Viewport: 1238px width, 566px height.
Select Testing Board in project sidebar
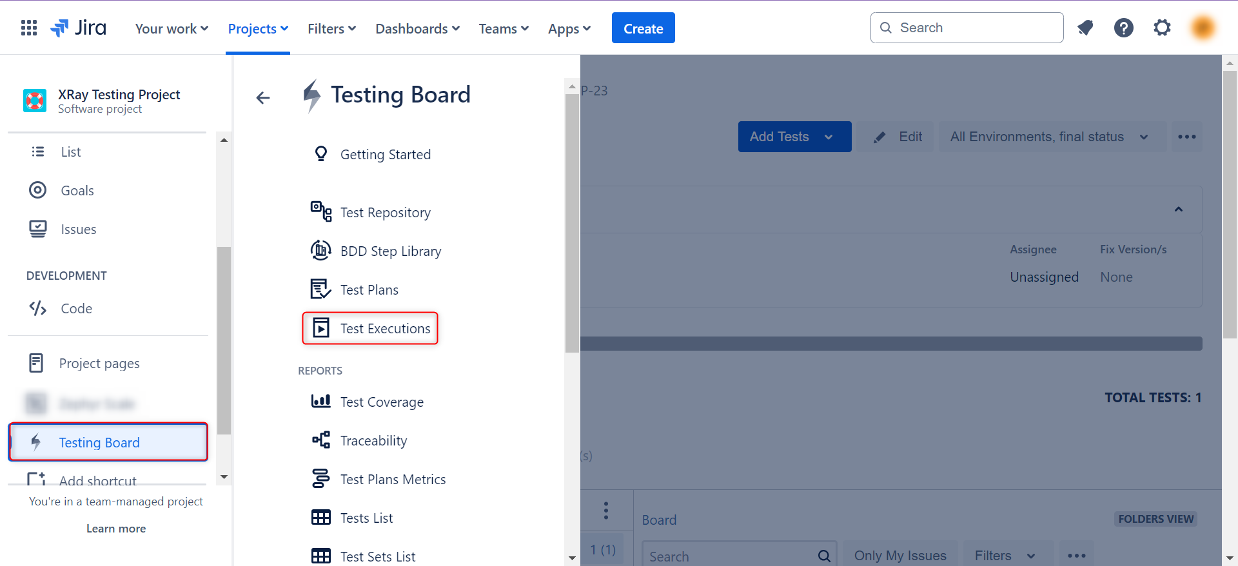click(99, 443)
